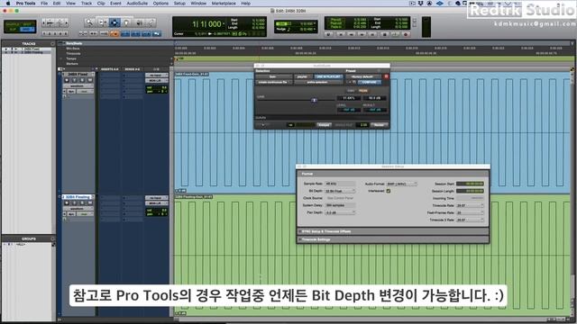577x324 pixels.
Task: Open the Timecode Rate dropdown
Action: tap(470, 206)
